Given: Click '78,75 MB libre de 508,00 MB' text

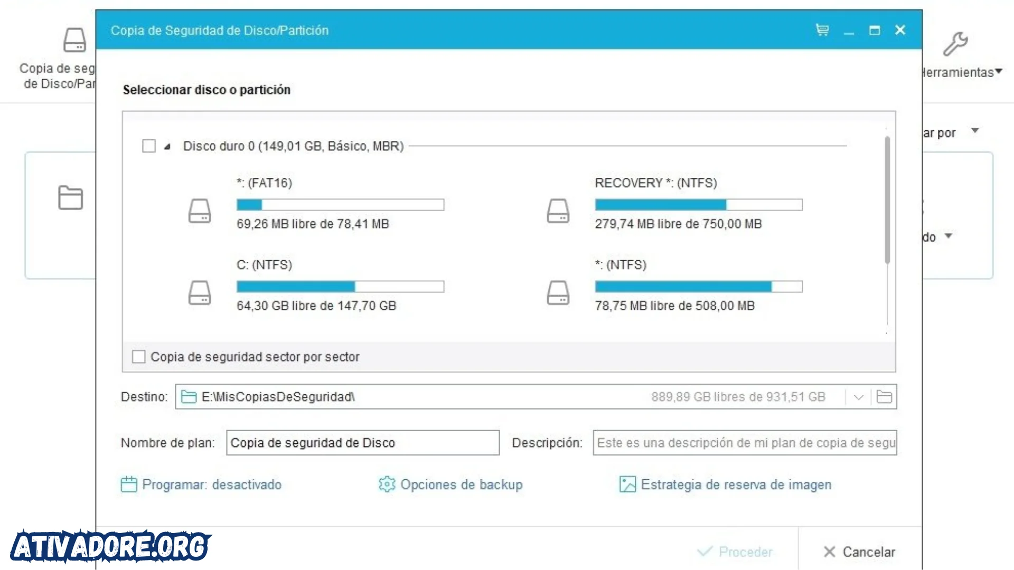Looking at the screenshot, I should pos(675,306).
